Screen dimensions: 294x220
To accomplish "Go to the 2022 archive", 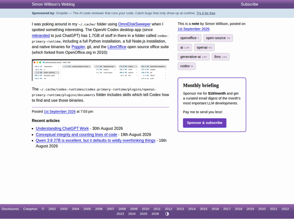I will [x=285, y=209].
